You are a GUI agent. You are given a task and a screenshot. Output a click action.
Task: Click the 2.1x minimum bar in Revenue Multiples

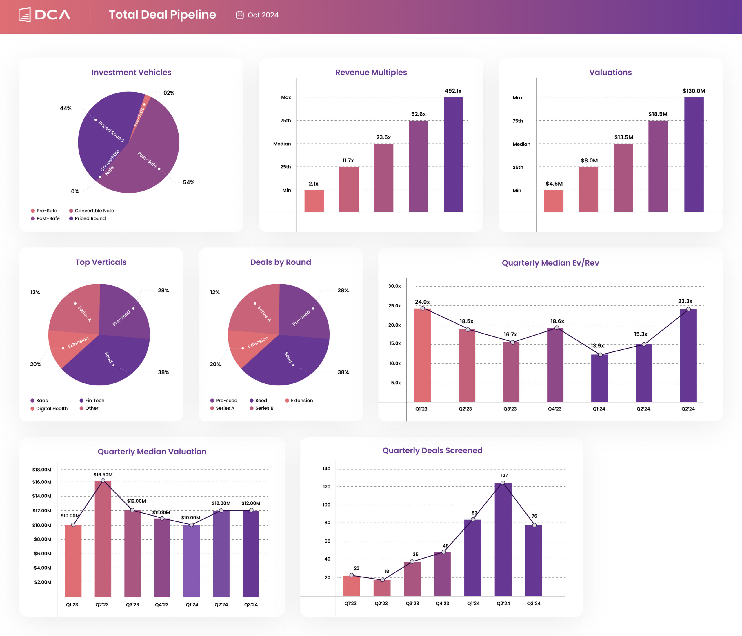314,201
